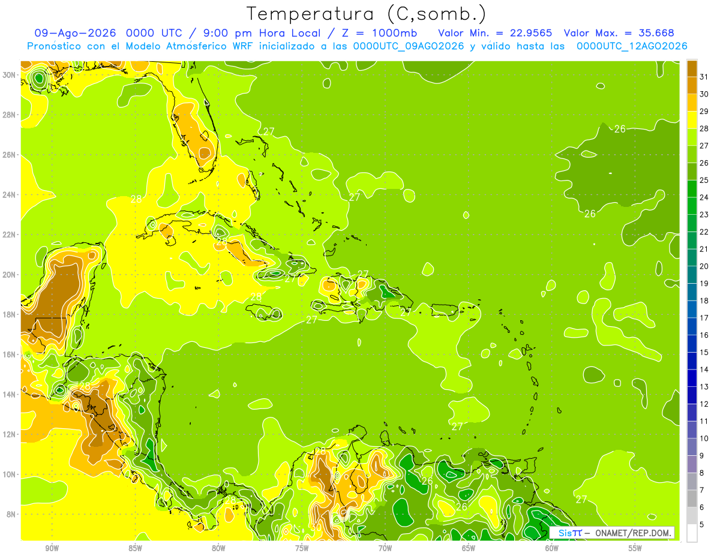The width and height of the screenshot is (720, 556).
Task: Pick the olive-green swatch between 25 and 26
Action: tap(692, 172)
